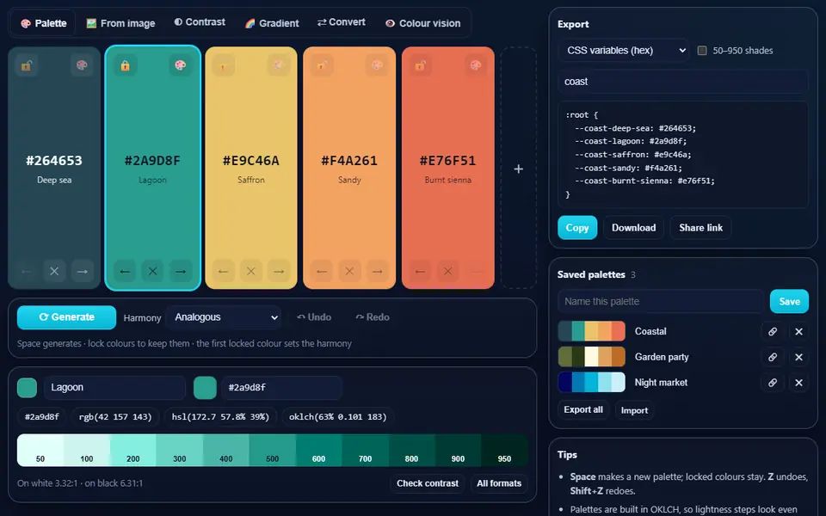Toggle lock on the Sandy colour card
Viewport: 826px width, 516px height.
tap(321, 65)
